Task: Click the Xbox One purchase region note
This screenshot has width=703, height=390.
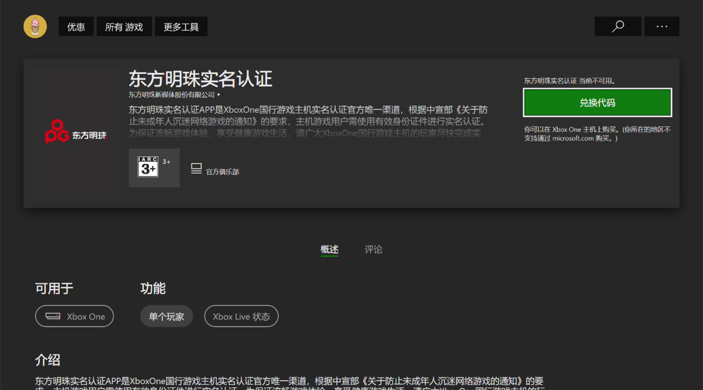Action: pos(597,134)
